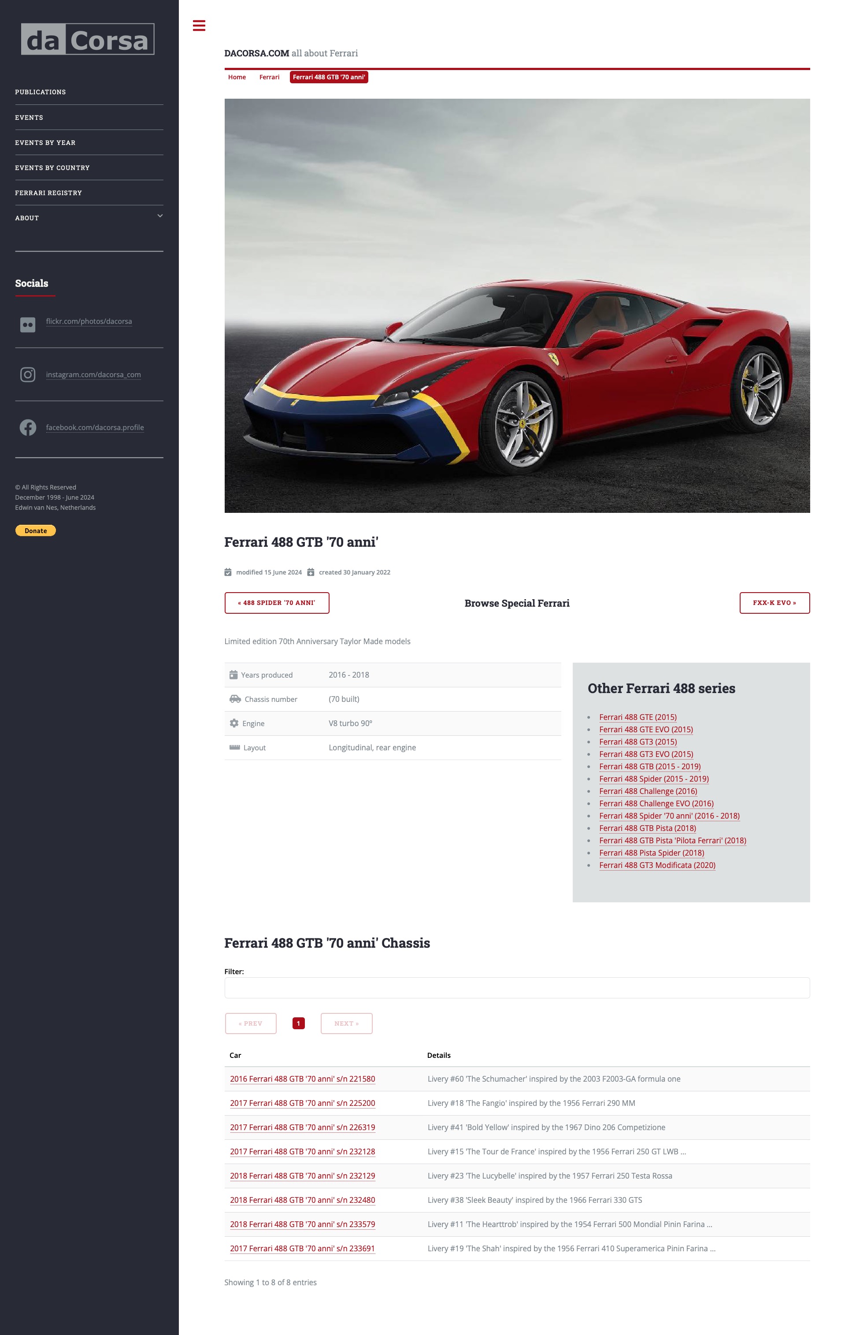Click the calendar created date icon
The image size is (856, 1335).
coord(310,572)
